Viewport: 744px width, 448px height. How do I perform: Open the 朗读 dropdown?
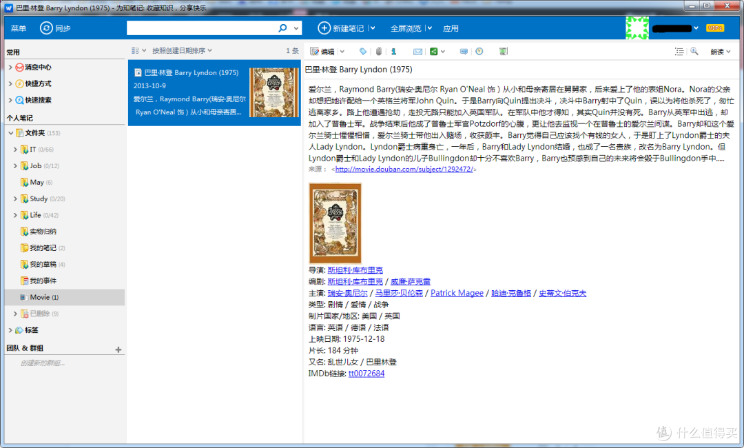(721, 51)
